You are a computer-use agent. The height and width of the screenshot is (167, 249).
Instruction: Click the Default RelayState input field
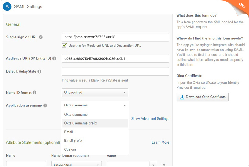click(x=115, y=71)
